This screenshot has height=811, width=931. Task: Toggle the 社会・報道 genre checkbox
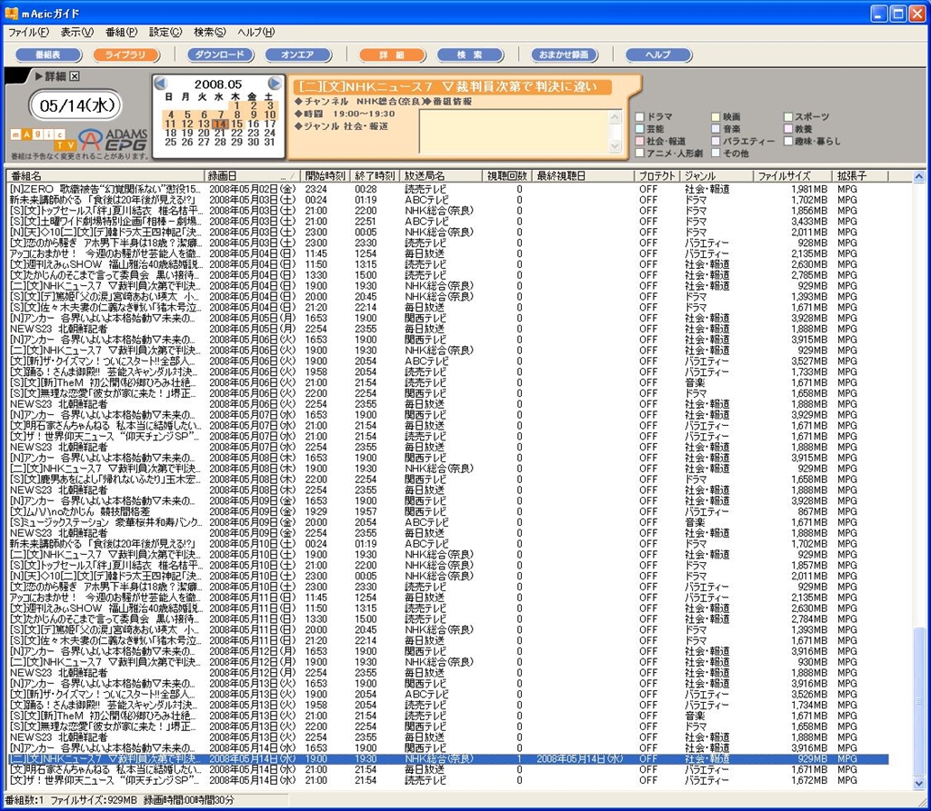click(x=640, y=141)
